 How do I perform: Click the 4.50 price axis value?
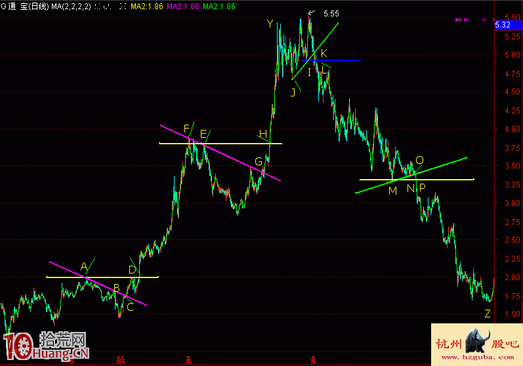(x=513, y=92)
